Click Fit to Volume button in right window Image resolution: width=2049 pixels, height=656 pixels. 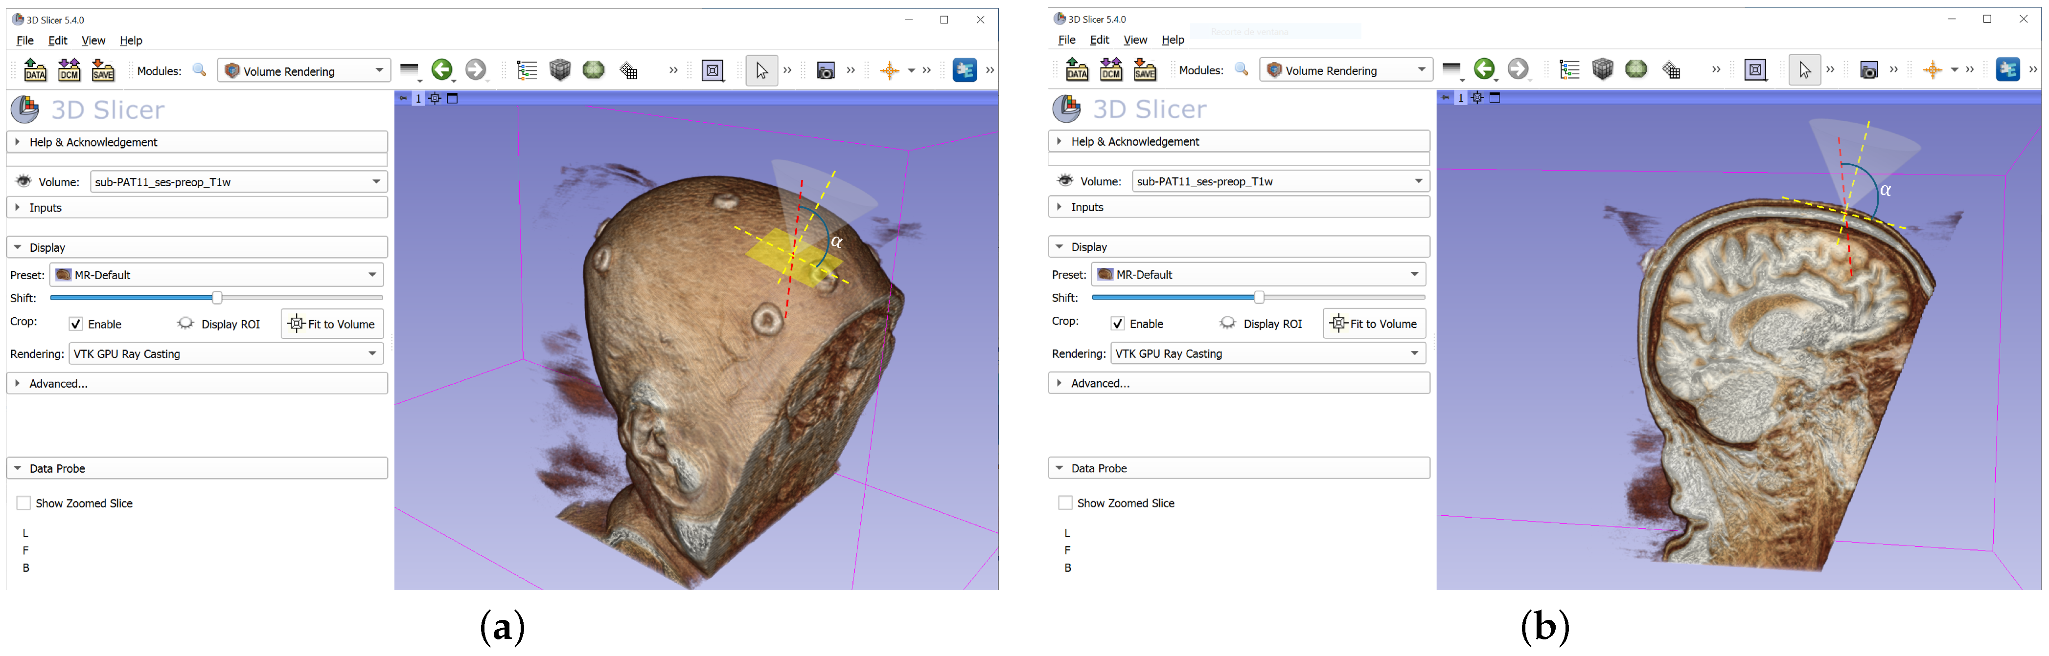(1374, 323)
